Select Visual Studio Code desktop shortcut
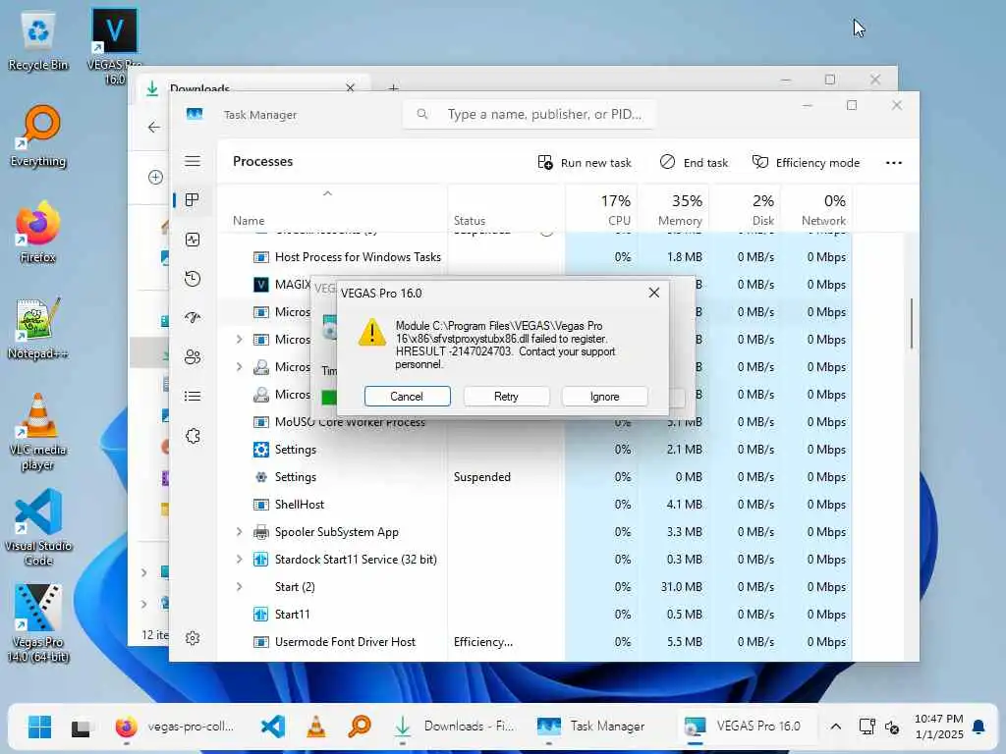1006x754 pixels. pos(38,527)
